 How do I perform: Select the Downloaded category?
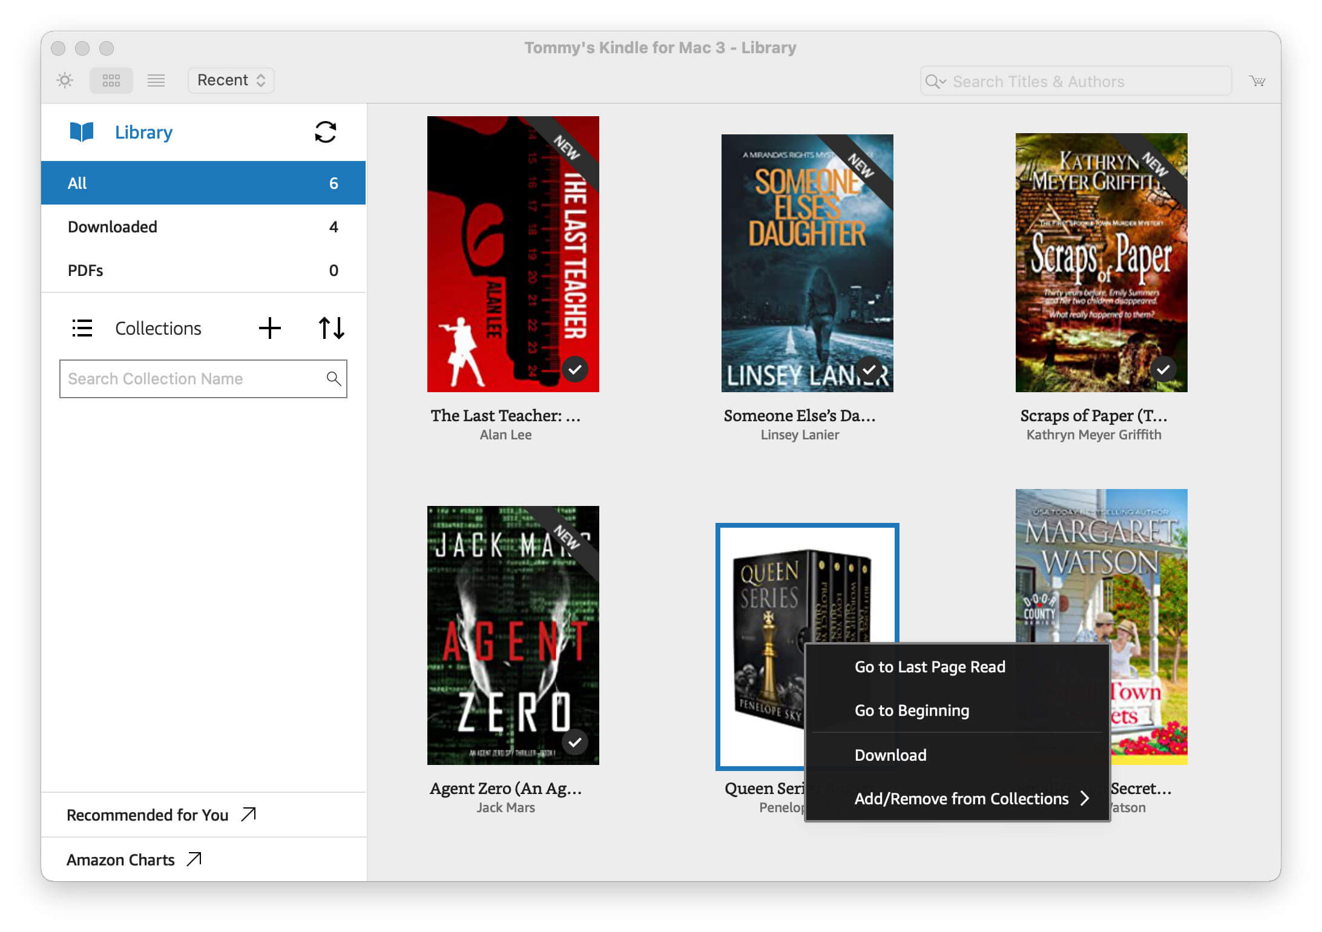click(203, 227)
